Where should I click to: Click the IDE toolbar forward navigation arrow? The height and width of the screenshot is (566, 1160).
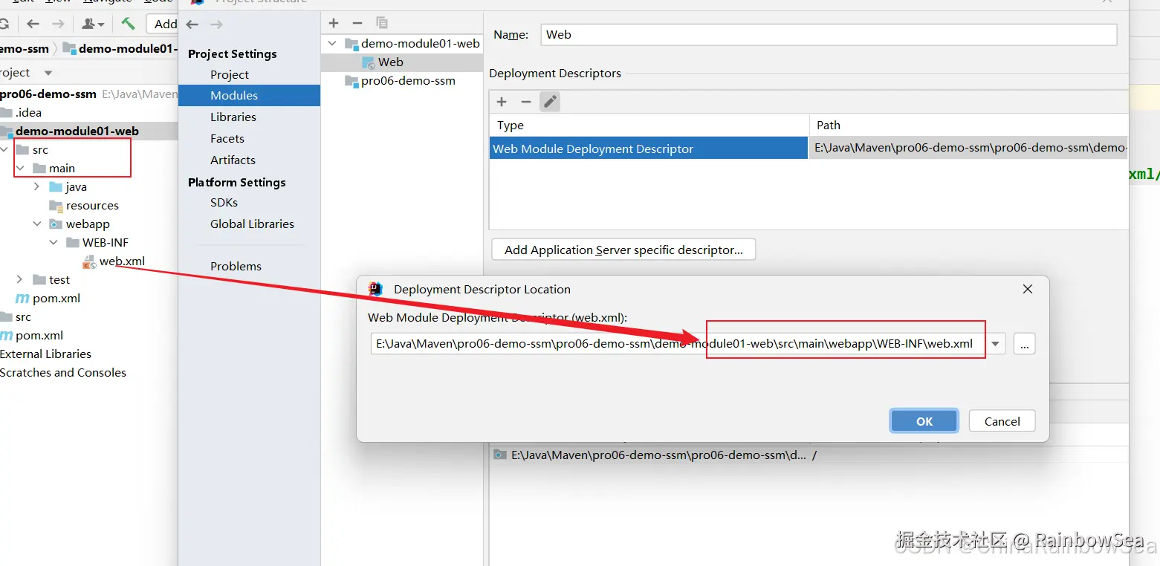(56, 24)
